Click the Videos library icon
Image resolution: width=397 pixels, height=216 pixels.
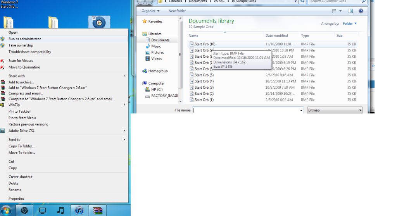tap(148, 58)
